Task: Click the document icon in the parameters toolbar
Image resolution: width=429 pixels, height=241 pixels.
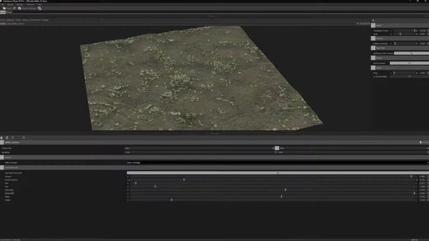Action: 7,138
